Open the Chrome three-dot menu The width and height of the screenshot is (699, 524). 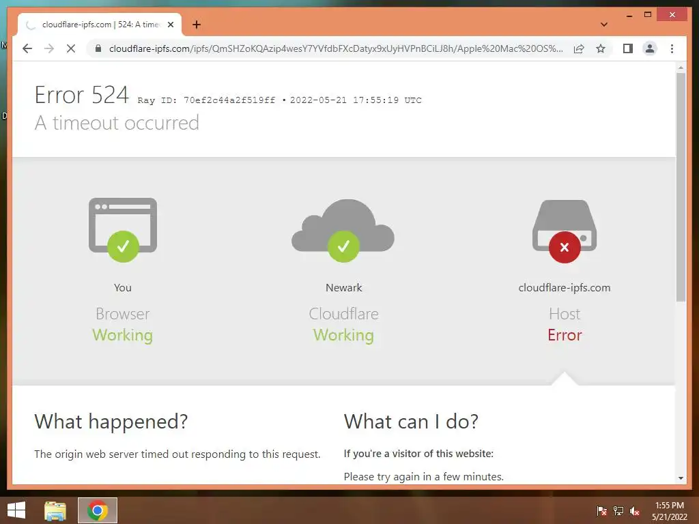[672, 48]
